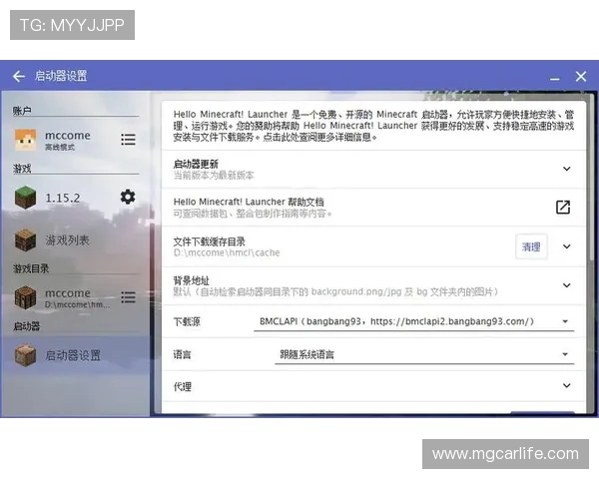Image resolution: width=599 pixels, height=479 pixels.
Task: Click 清理 to clear download cache
Action: 531,246
